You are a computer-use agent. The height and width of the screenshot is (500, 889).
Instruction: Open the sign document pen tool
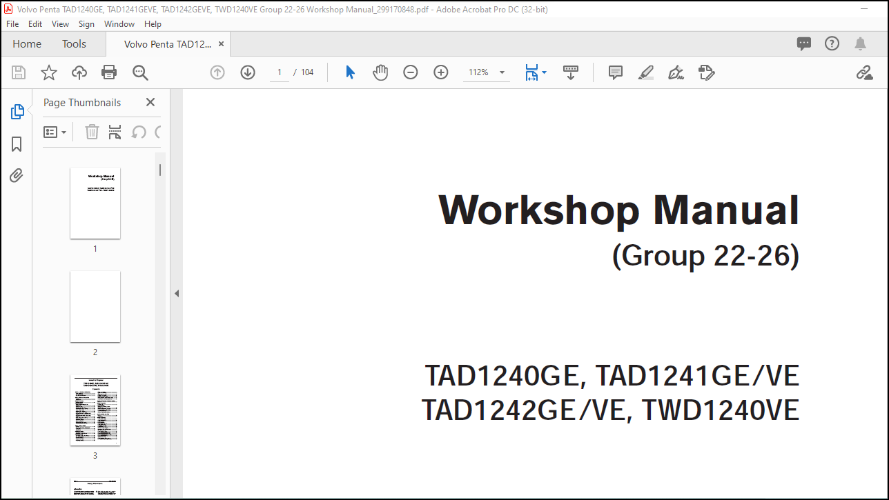676,72
